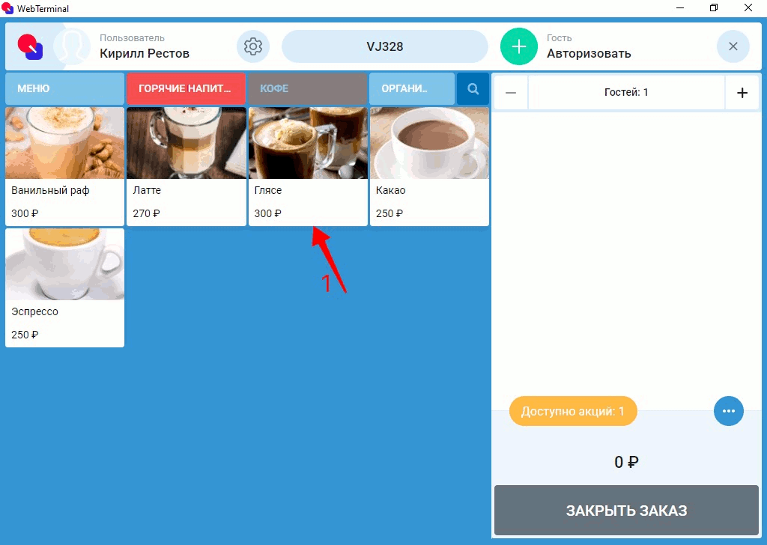Add Глясе to the order
This screenshot has height=545, width=767.
pos(308,167)
